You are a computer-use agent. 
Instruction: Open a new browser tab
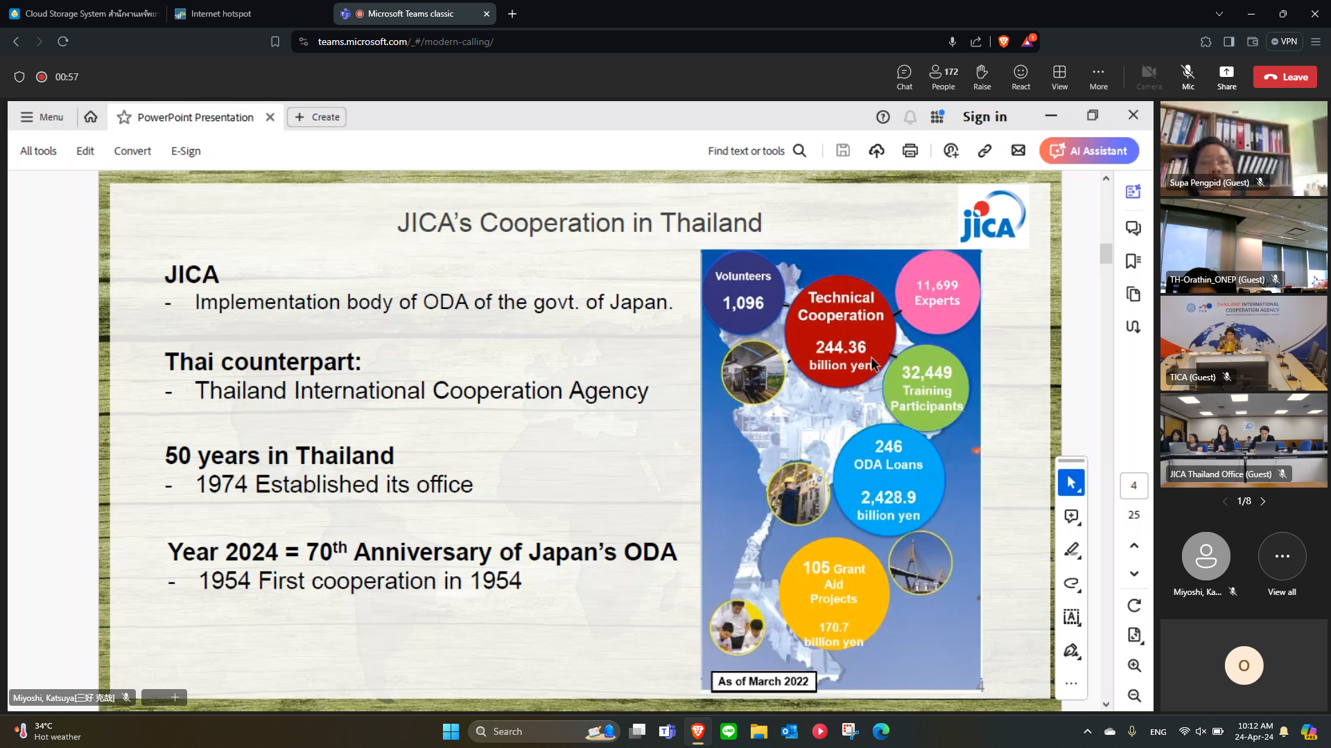click(x=512, y=14)
